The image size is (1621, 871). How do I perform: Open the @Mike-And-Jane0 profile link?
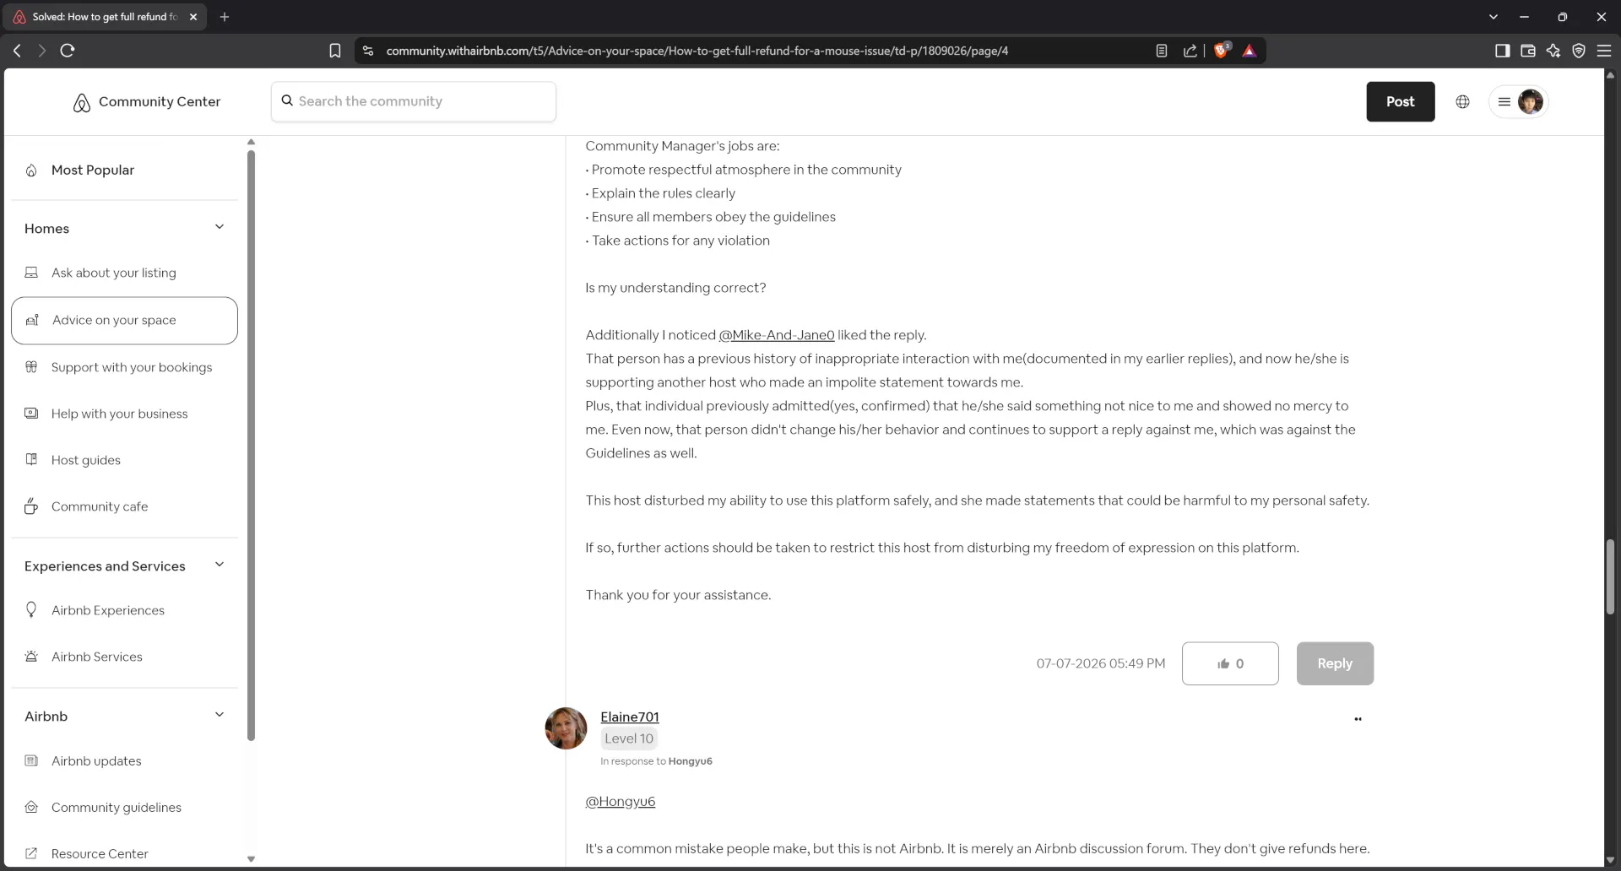pos(776,335)
